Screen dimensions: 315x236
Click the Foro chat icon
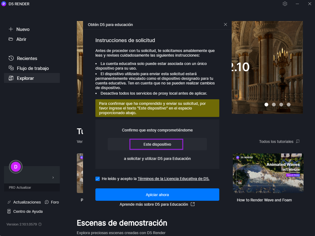pyautogui.click(x=47, y=202)
